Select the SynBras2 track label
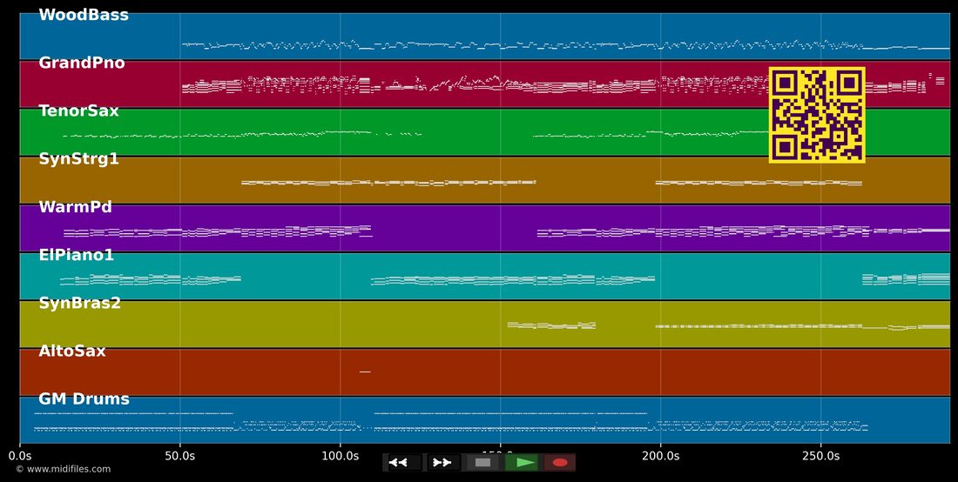958x482 pixels. pos(79,304)
